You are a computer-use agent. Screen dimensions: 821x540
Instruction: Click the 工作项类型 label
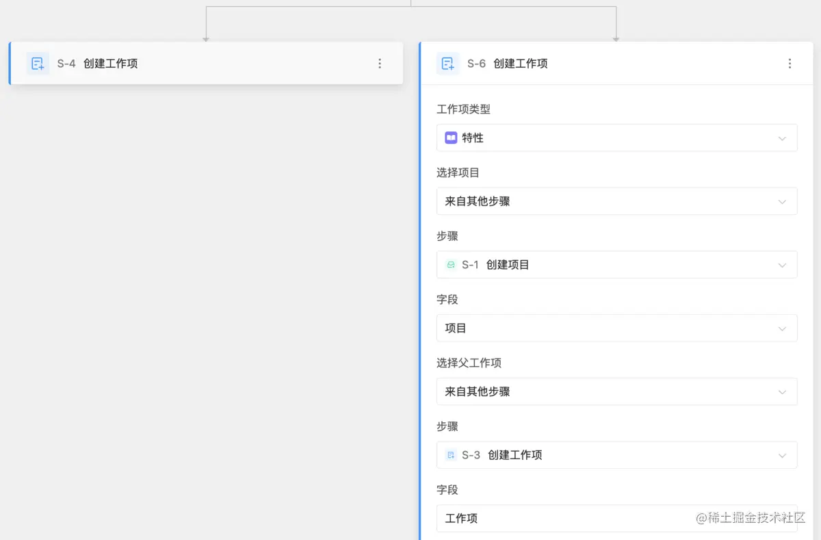tap(463, 109)
